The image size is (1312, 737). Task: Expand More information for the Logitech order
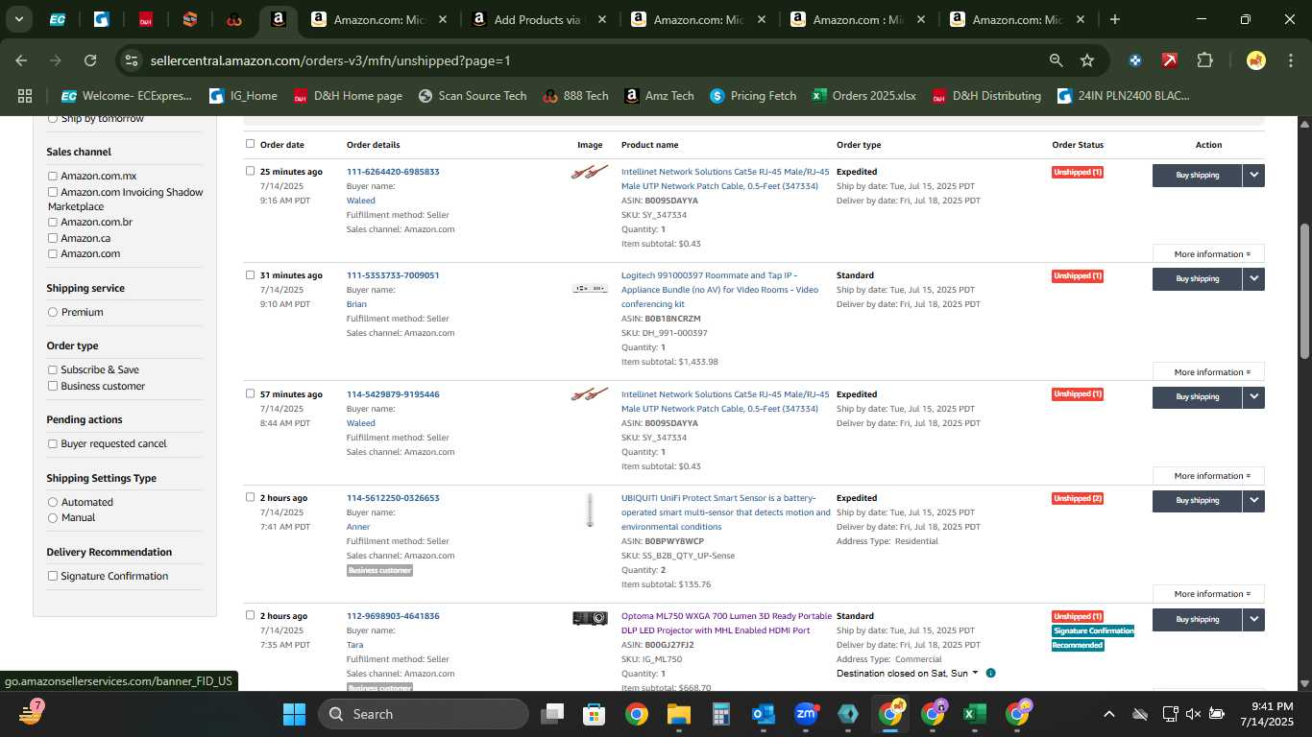point(1208,372)
